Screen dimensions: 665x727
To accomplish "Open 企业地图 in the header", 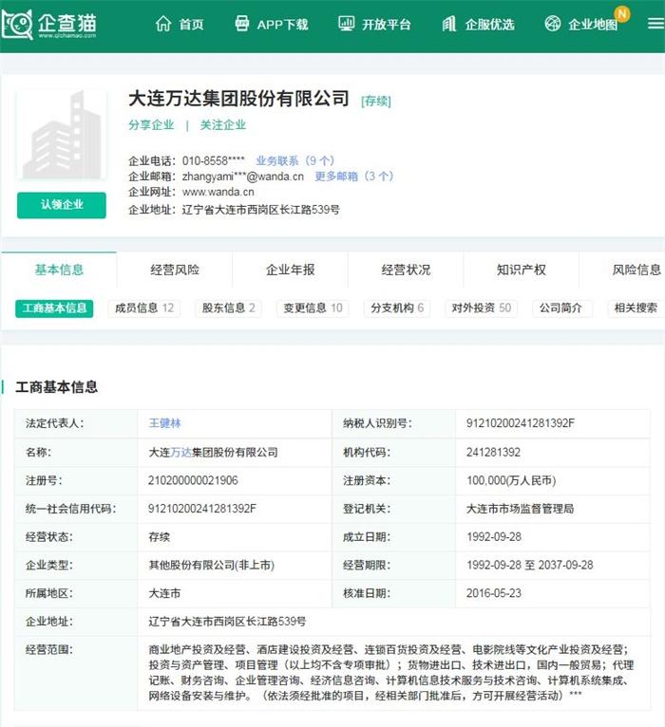I will click(593, 24).
